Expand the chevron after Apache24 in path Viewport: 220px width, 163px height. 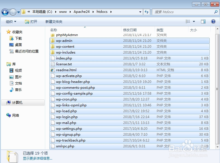[x=93, y=12]
